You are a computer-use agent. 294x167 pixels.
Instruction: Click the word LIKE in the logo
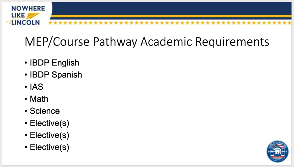18,15
